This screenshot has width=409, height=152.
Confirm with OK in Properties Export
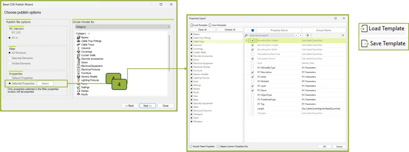click(324, 146)
